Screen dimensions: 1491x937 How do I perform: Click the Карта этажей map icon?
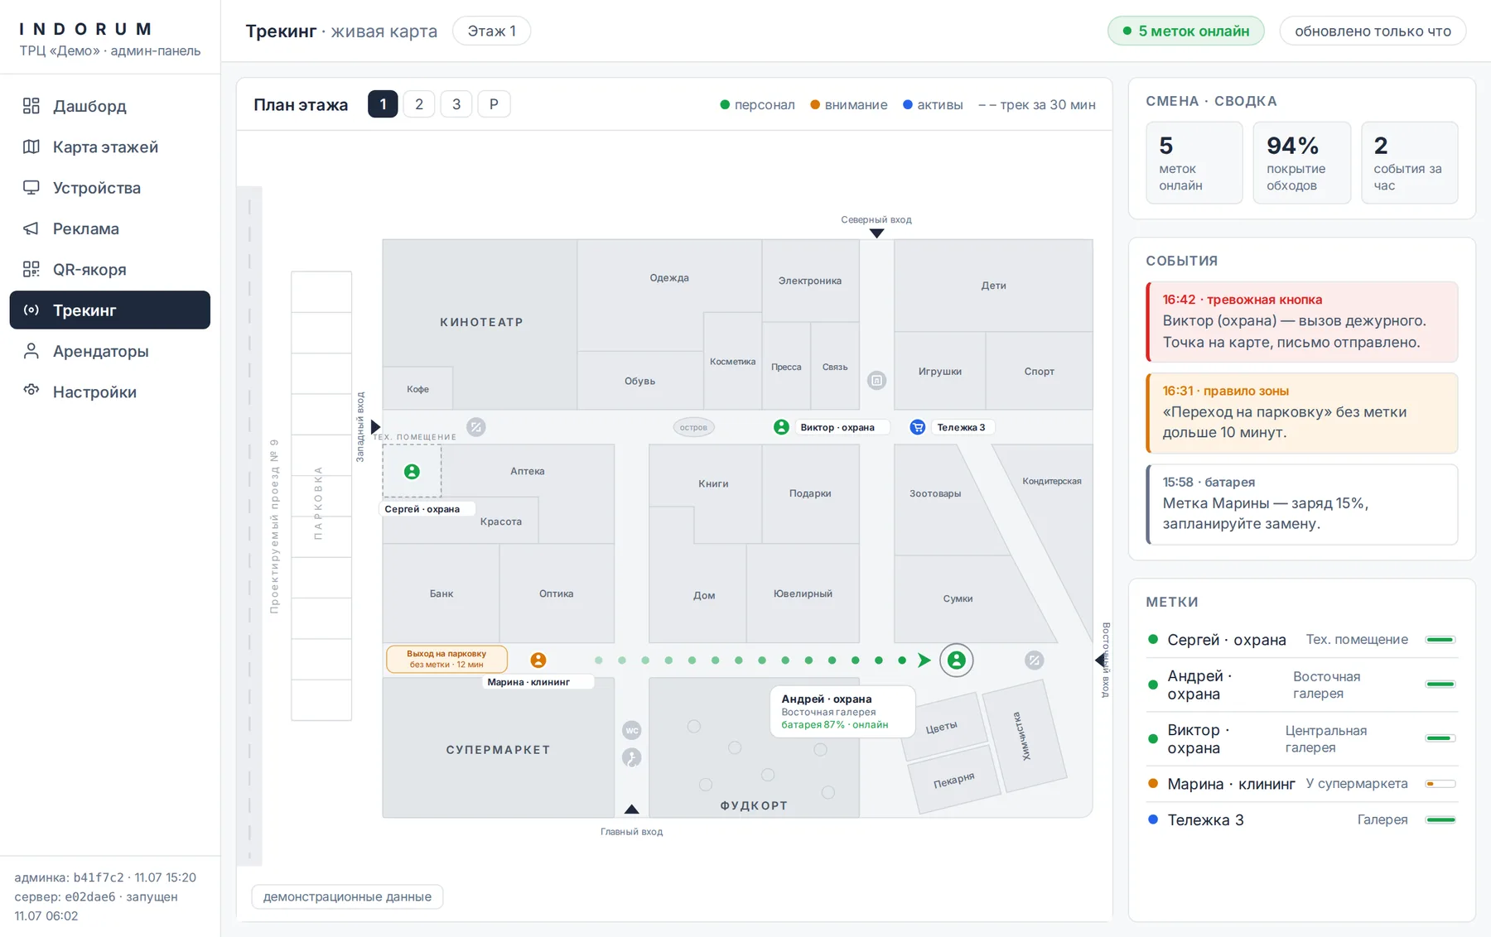pos(31,147)
